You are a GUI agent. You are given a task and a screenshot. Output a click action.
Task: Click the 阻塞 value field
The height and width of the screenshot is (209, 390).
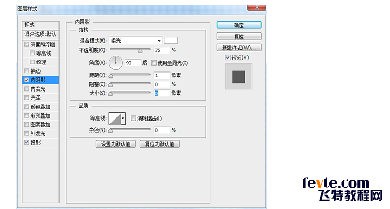click(x=162, y=84)
